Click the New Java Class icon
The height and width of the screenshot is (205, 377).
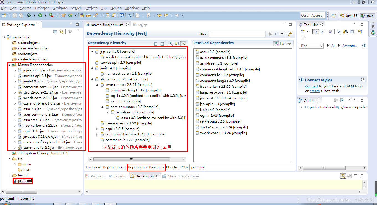pos(70,15)
